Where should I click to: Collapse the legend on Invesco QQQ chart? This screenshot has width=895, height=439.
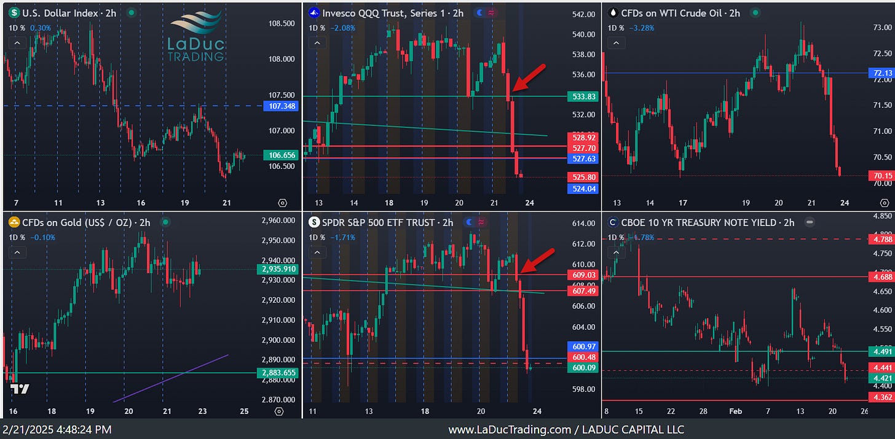point(317,43)
